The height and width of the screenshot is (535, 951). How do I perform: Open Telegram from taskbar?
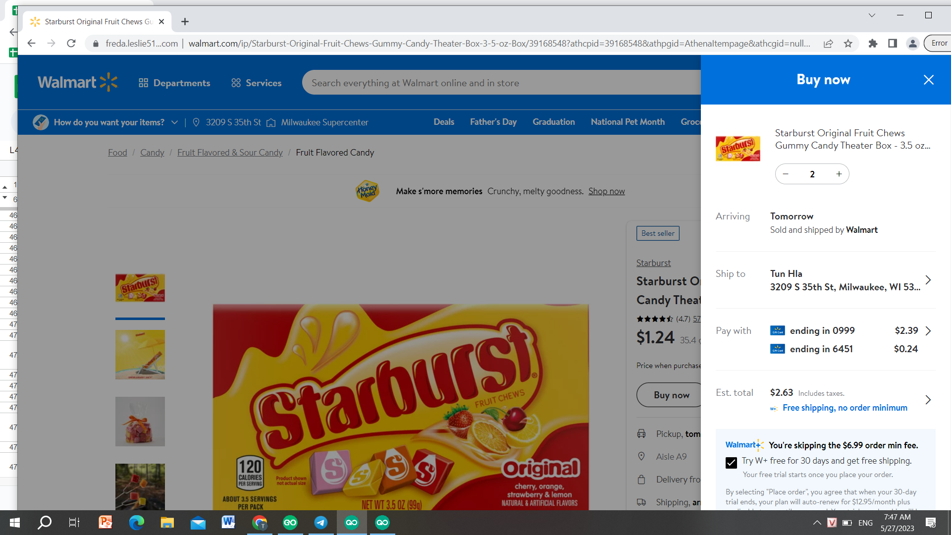(321, 523)
